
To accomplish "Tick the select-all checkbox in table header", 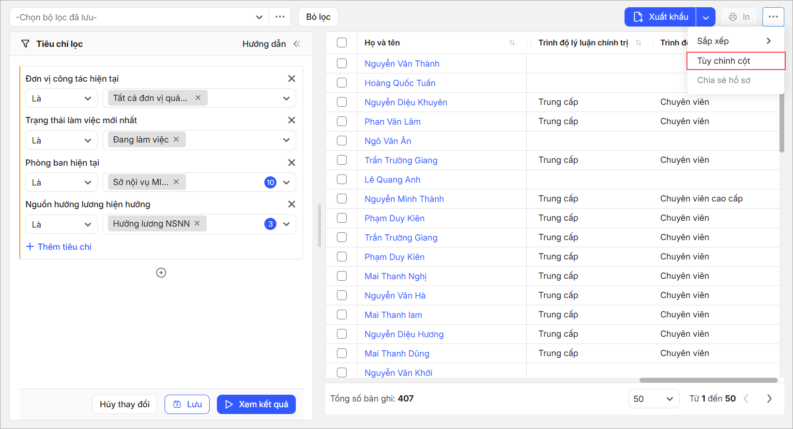I will [x=342, y=43].
